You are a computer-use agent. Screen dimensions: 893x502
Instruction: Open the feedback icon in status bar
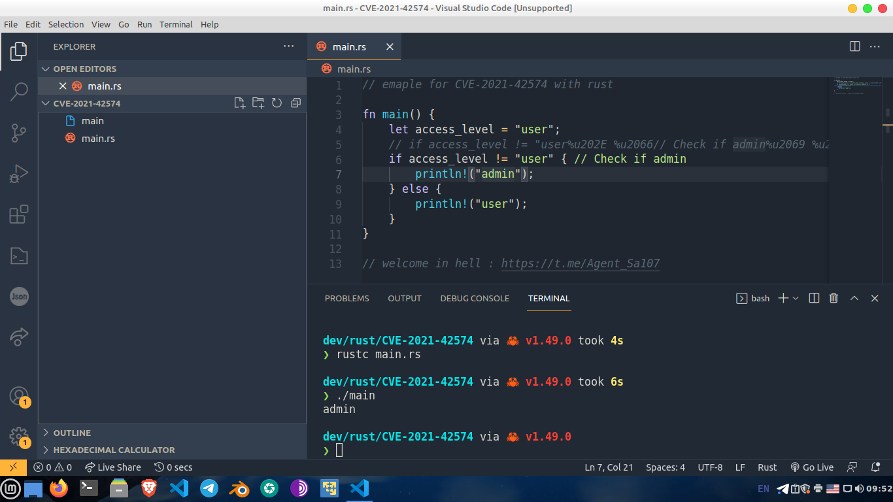(852, 467)
